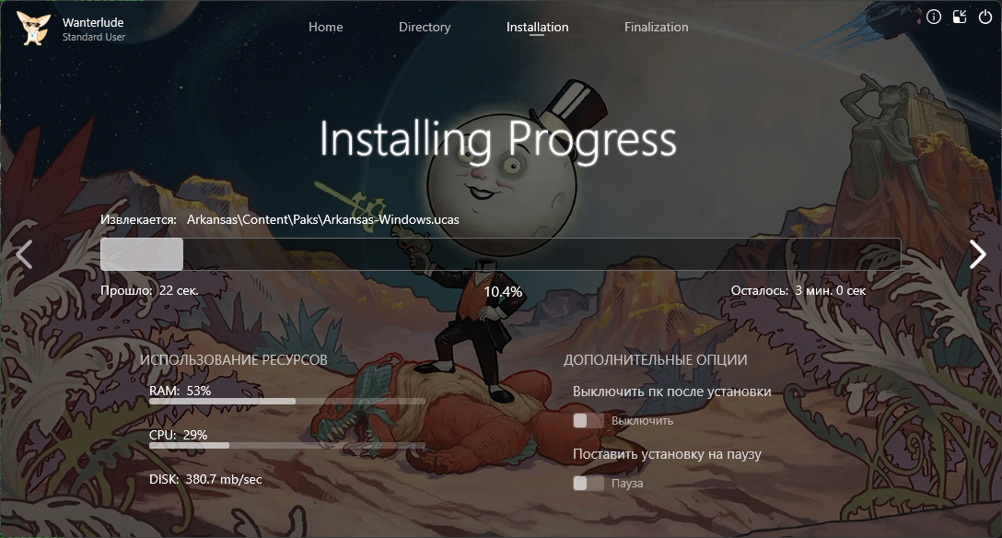Screen dimensions: 1002x538
Task: Select the Installation tab
Action: (x=537, y=27)
